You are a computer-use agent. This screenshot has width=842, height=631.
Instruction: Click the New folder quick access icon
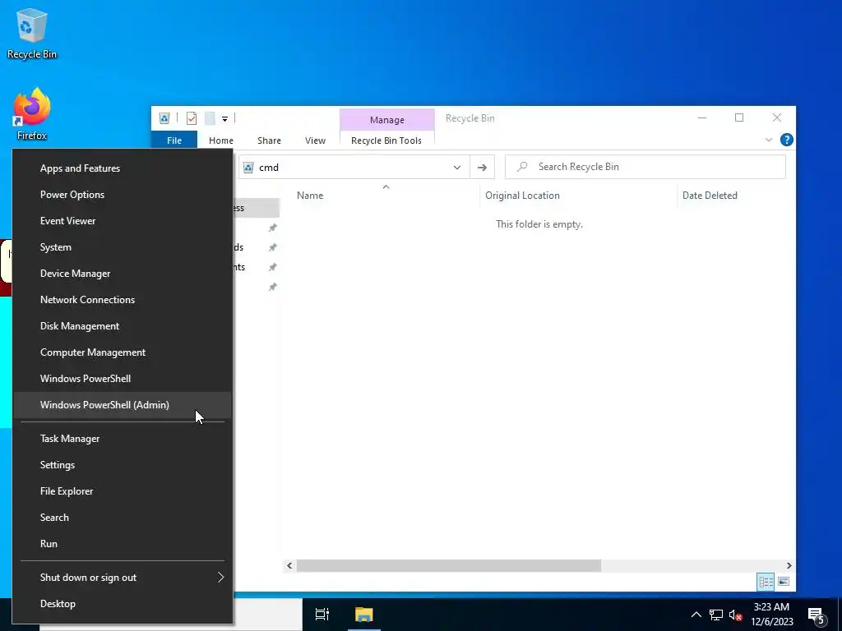click(210, 118)
